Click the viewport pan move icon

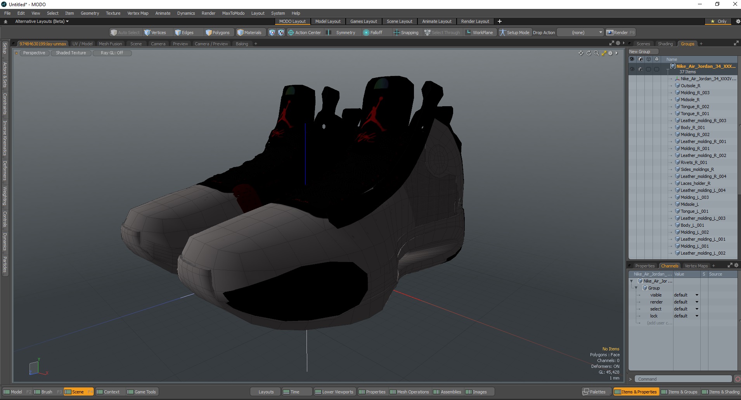581,53
